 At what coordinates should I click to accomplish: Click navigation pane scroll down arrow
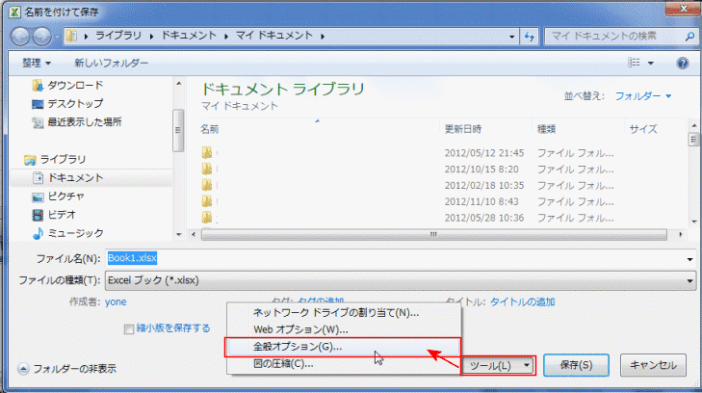click(179, 234)
